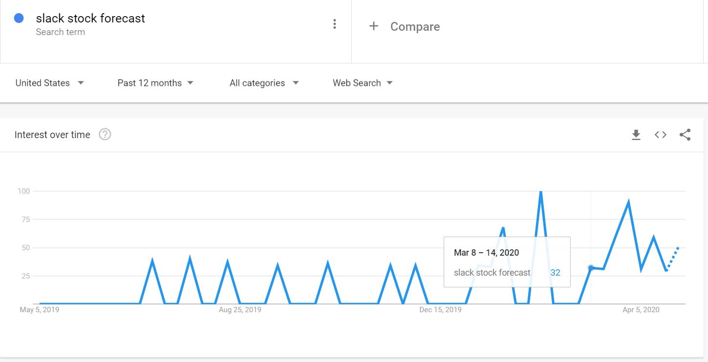Click the Aug 25, 2019 axis label
The width and height of the screenshot is (708, 362).
240,310
